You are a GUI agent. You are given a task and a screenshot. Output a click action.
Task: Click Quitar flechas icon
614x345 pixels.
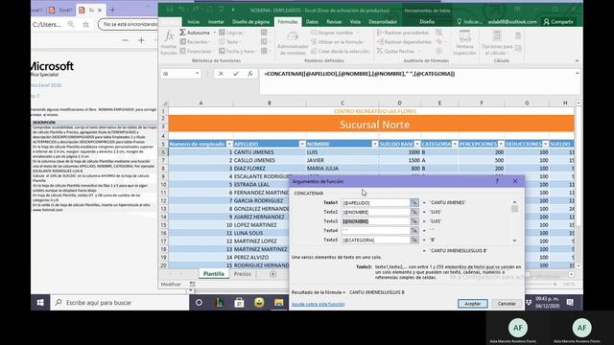click(380, 51)
